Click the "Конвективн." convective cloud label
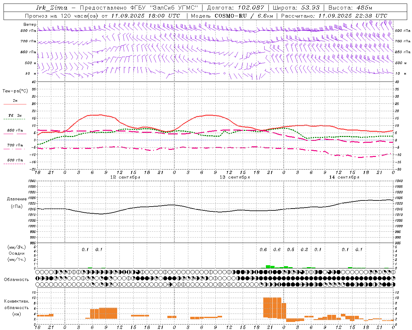Screen dimensions: 412x330 pyautogui.click(x=16, y=301)
